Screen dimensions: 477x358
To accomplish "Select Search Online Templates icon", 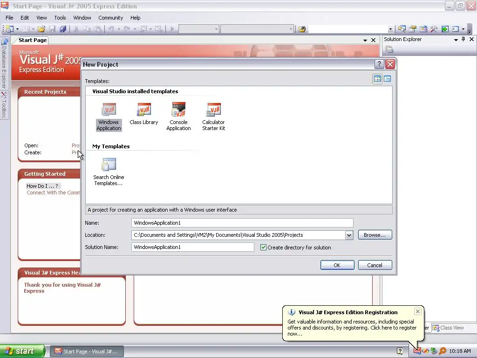I will [x=109, y=172].
